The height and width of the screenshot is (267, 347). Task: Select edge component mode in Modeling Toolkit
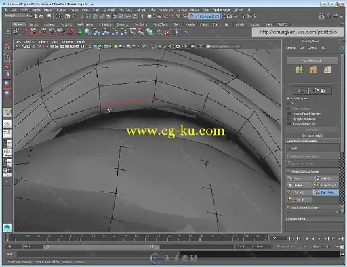point(313,70)
